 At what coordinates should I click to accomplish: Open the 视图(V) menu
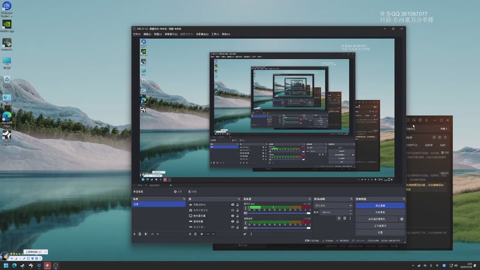[158, 34]
